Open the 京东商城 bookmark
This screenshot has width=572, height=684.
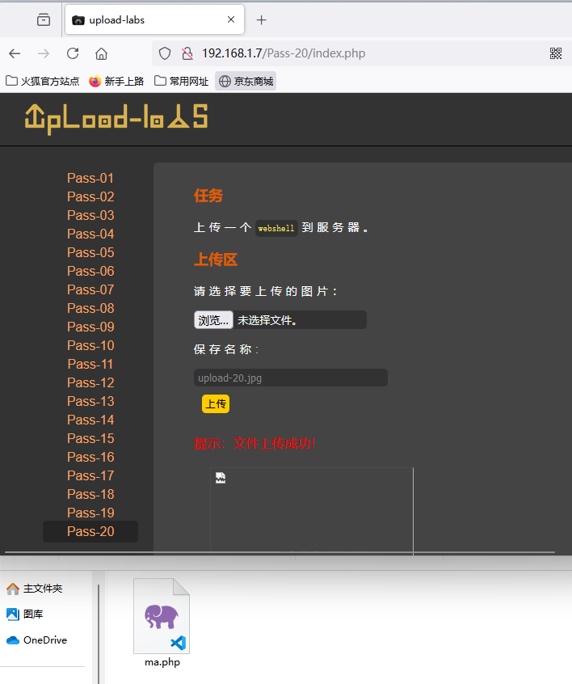pos(246,81)
